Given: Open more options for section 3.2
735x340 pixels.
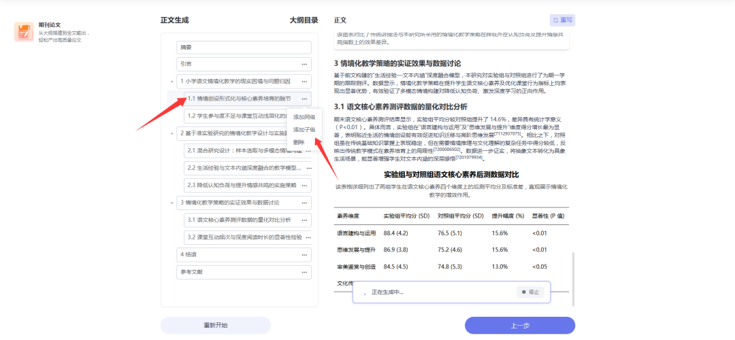Looking at the screenshot, I should pos(308,237).
